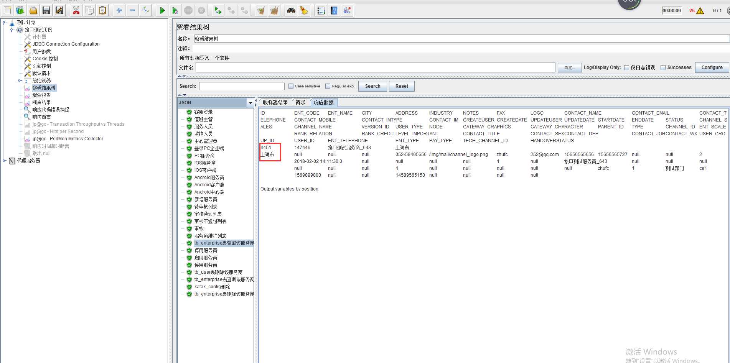Click the Copy icon

tap(89, 10)
